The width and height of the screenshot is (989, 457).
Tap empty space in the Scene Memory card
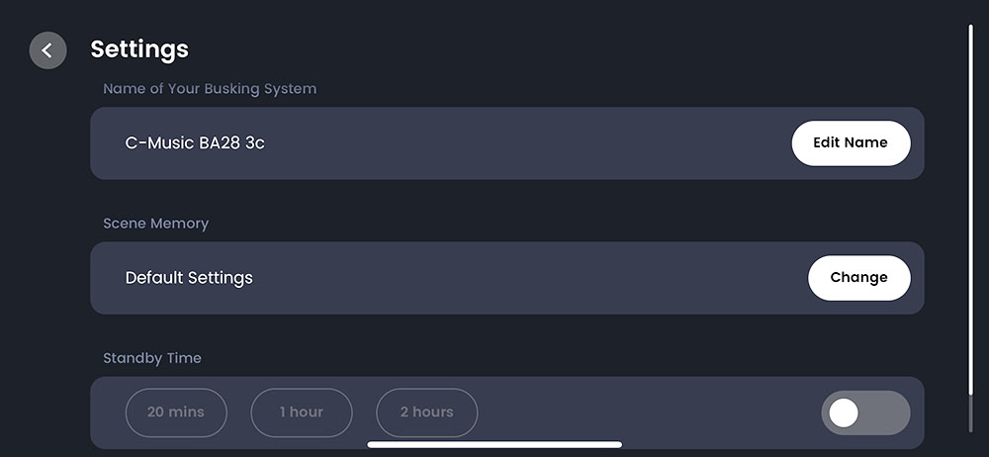[524, 278]
